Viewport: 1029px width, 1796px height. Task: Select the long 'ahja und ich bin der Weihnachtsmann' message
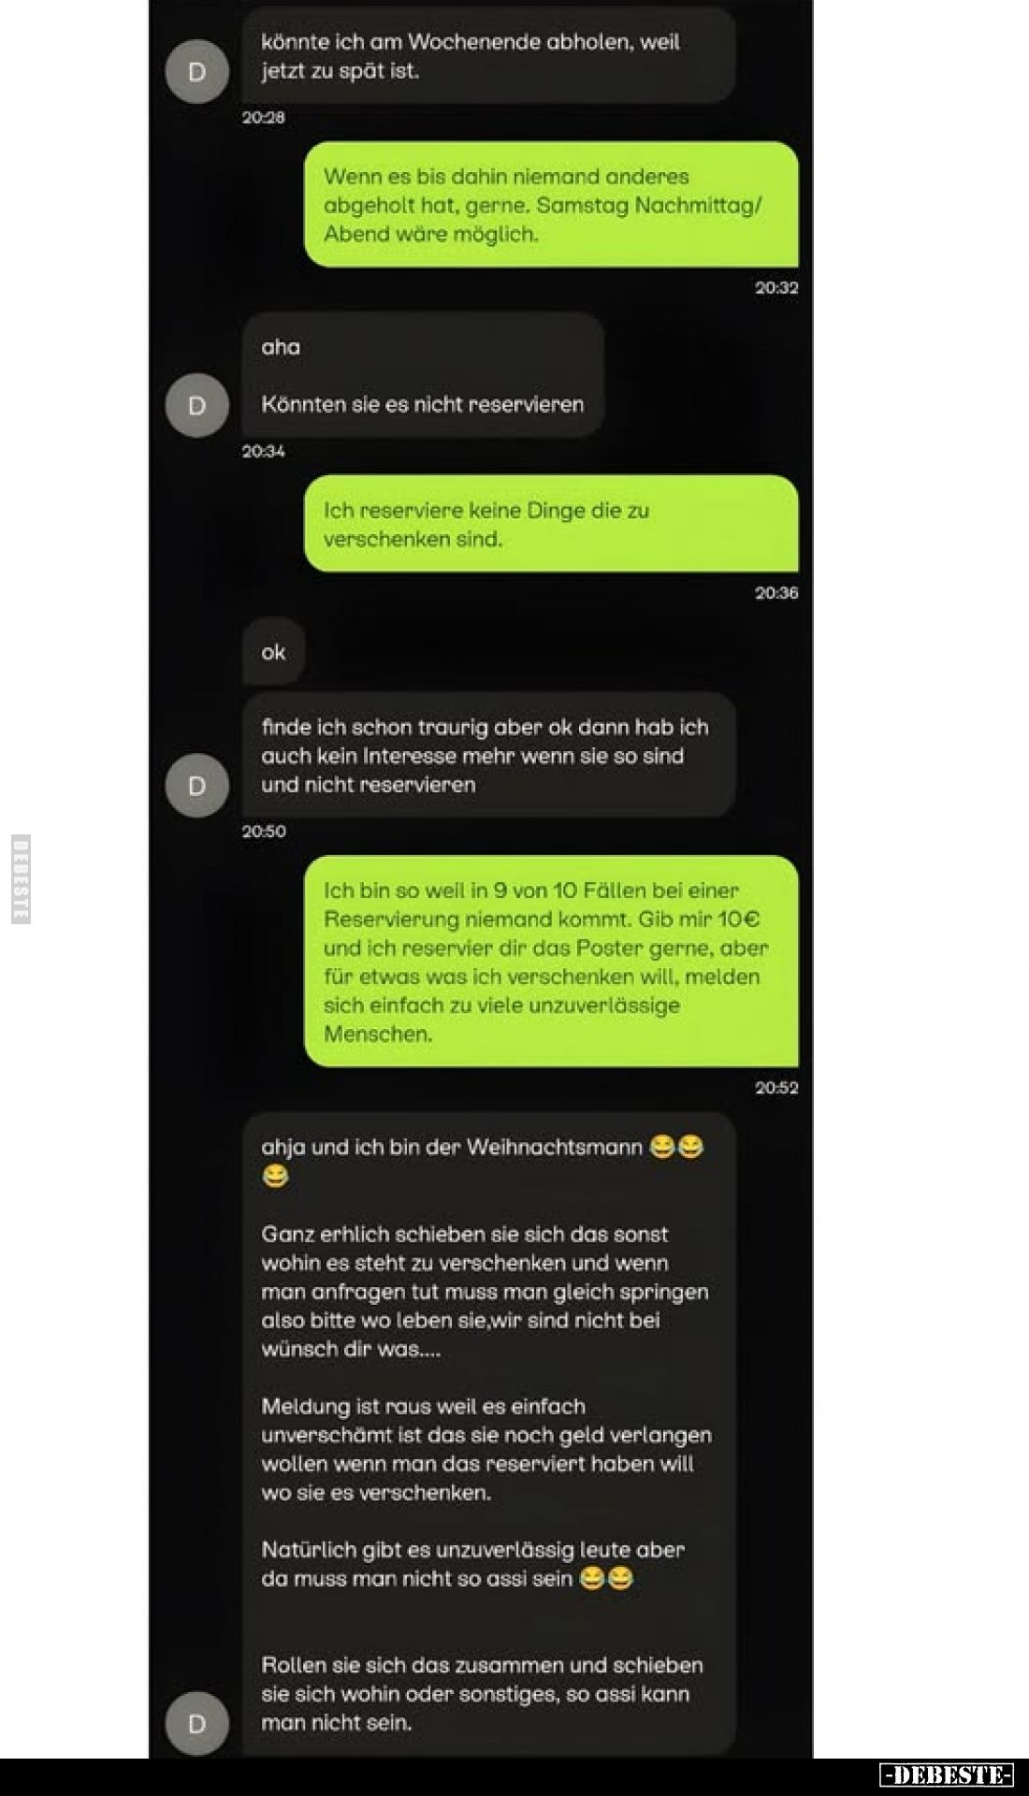coord(488,1433)
